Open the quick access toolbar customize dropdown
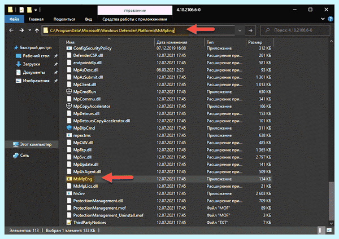The image size is (339, 239). 36,10
